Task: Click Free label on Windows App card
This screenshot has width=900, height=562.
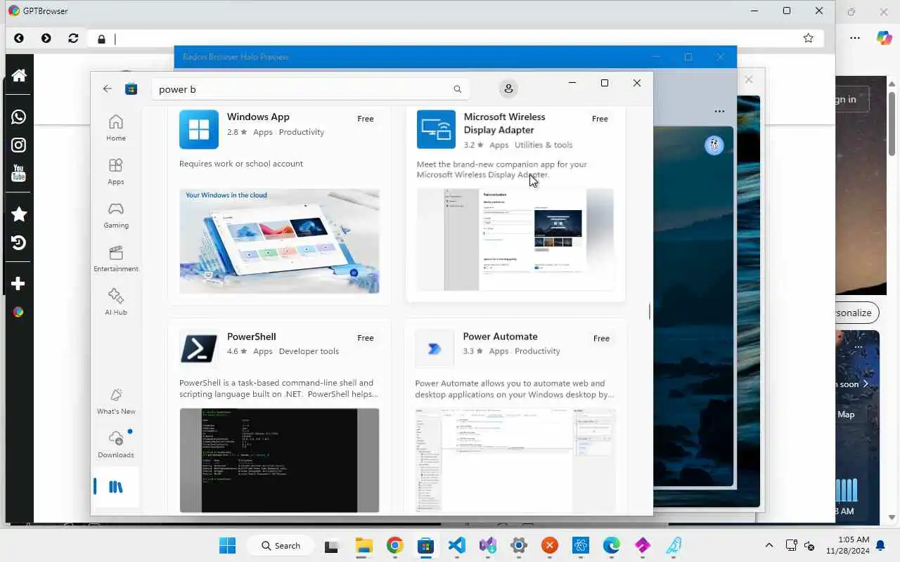Action: click(x=366, y=119)
